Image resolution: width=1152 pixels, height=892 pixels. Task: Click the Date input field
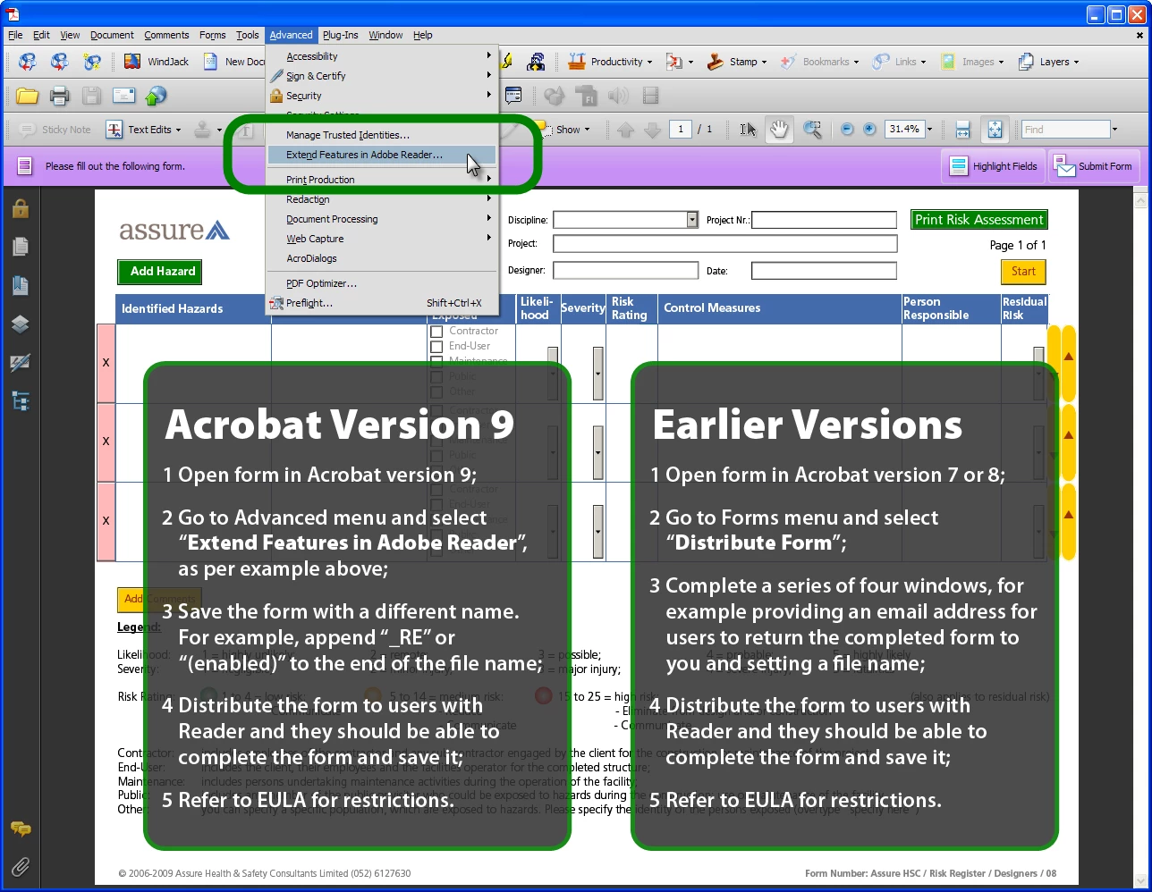824,270
